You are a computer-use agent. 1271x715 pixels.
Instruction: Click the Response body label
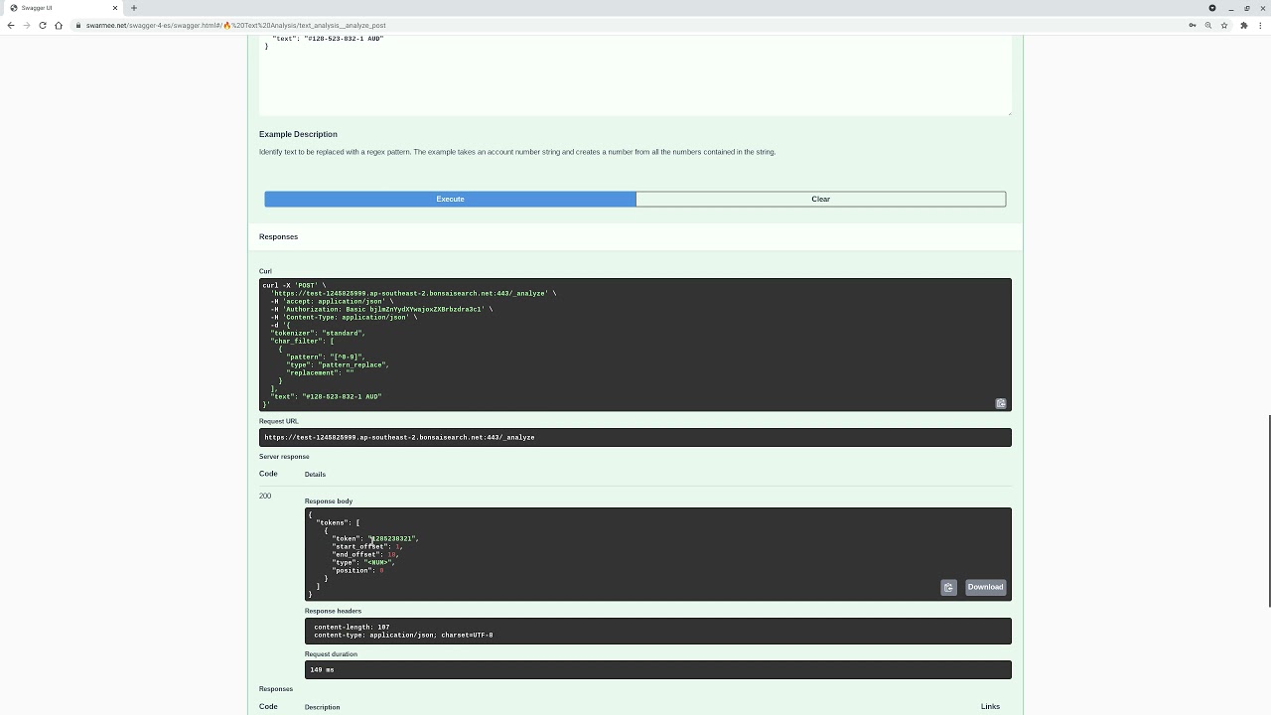click(x=329, y=501)
